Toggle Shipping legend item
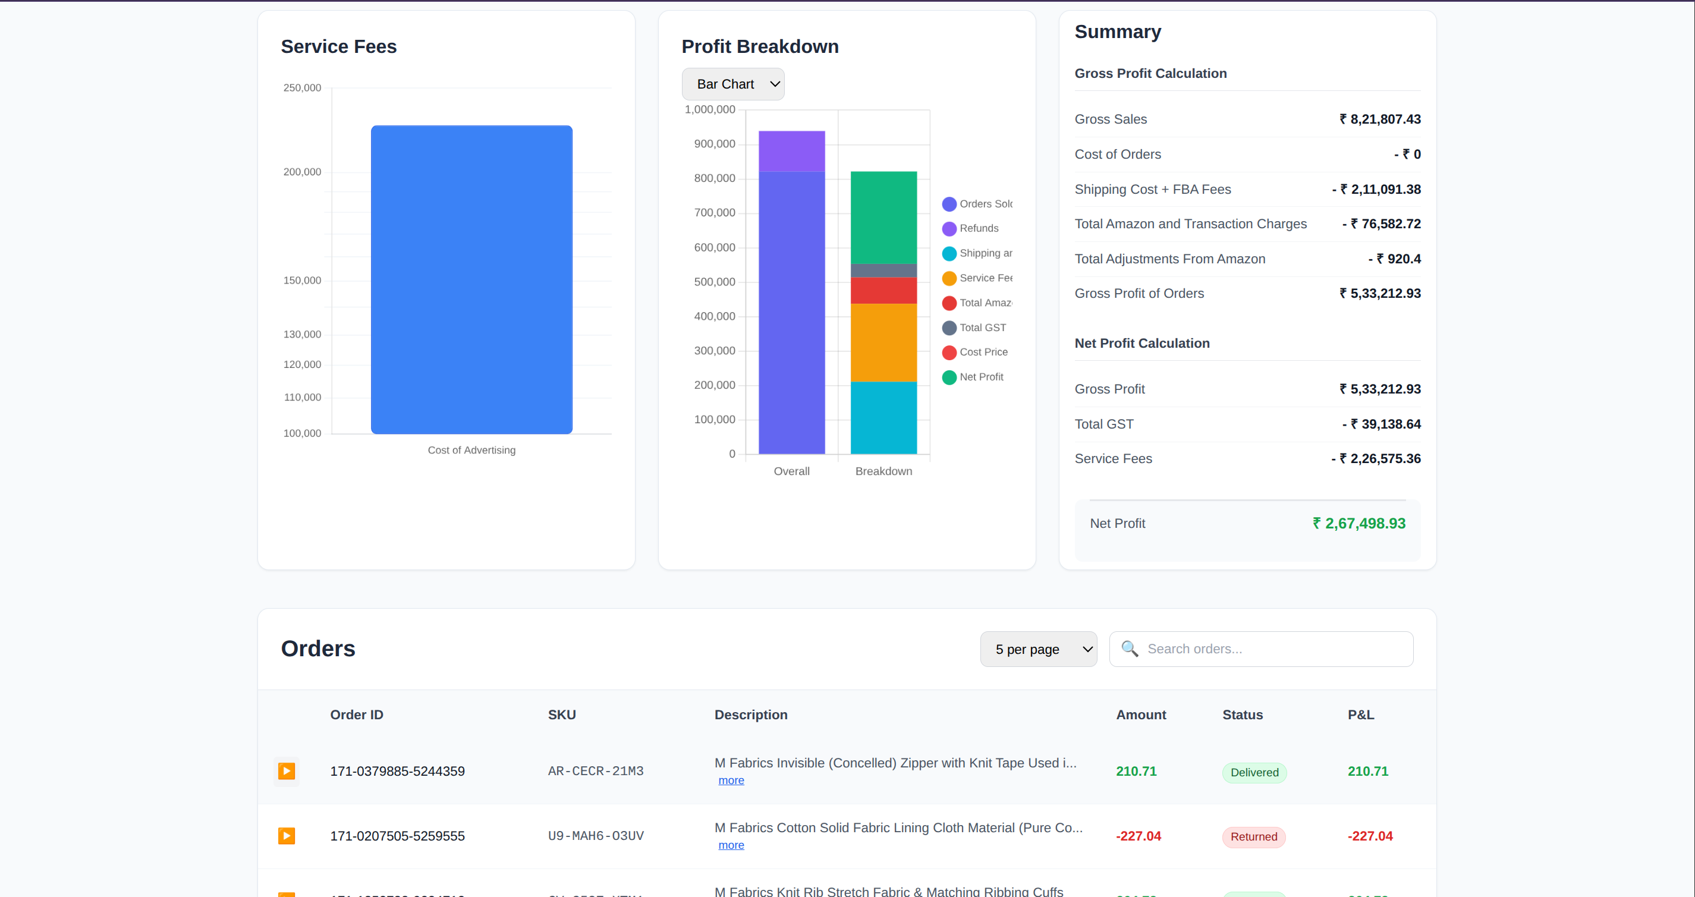This screenshot has height=897, width=1695. (x=977, y=253)
